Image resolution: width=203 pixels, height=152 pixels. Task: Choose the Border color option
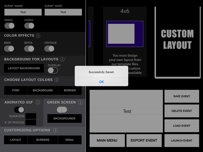click(x=70, y=90)
